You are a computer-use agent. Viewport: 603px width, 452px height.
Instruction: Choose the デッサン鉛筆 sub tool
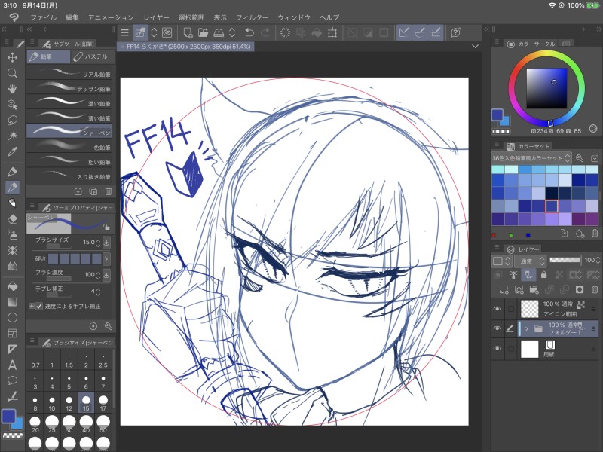pyautogui.click(x=69, y=88)
